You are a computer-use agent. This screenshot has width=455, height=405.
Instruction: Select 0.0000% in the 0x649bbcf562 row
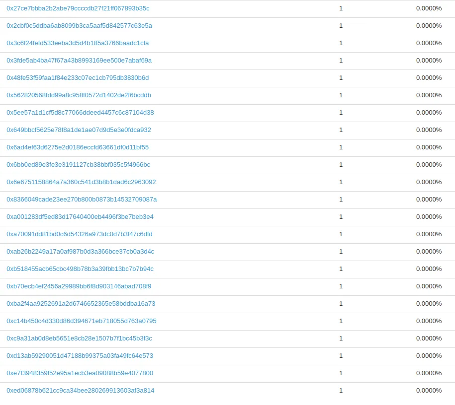click(x=429, y=130)
